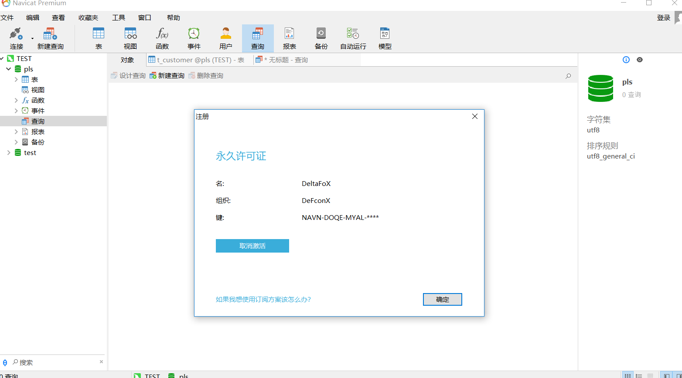This screenshot has height=378, width=682.
Task: Open the 自动运行 automation toolbar icon
Action: pos(353,38)
